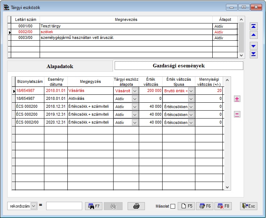Open Bruttó érték change type dropdown
Viewport: 266px width, 218px height.
tap(191, 91)
